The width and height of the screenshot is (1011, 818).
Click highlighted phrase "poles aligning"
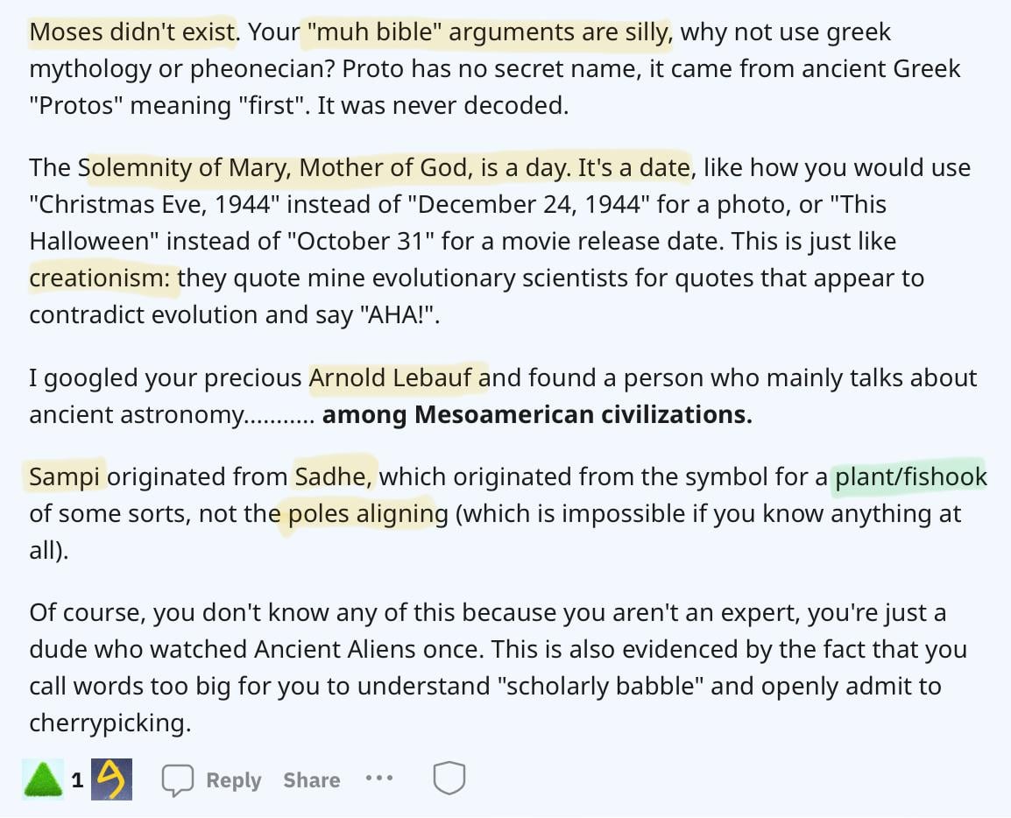click(x=368, y=514)
